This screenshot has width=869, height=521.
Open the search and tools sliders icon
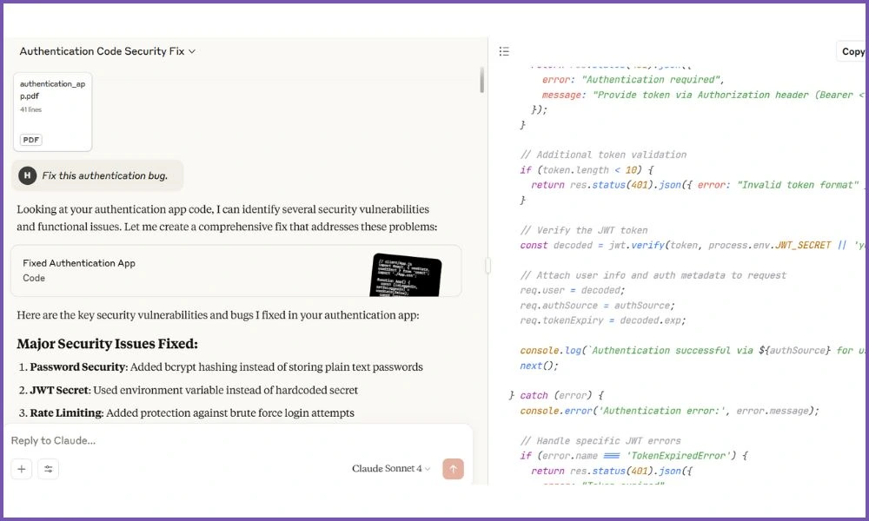coord(49,469)
